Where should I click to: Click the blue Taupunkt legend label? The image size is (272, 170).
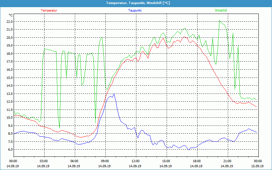[135, 11]
